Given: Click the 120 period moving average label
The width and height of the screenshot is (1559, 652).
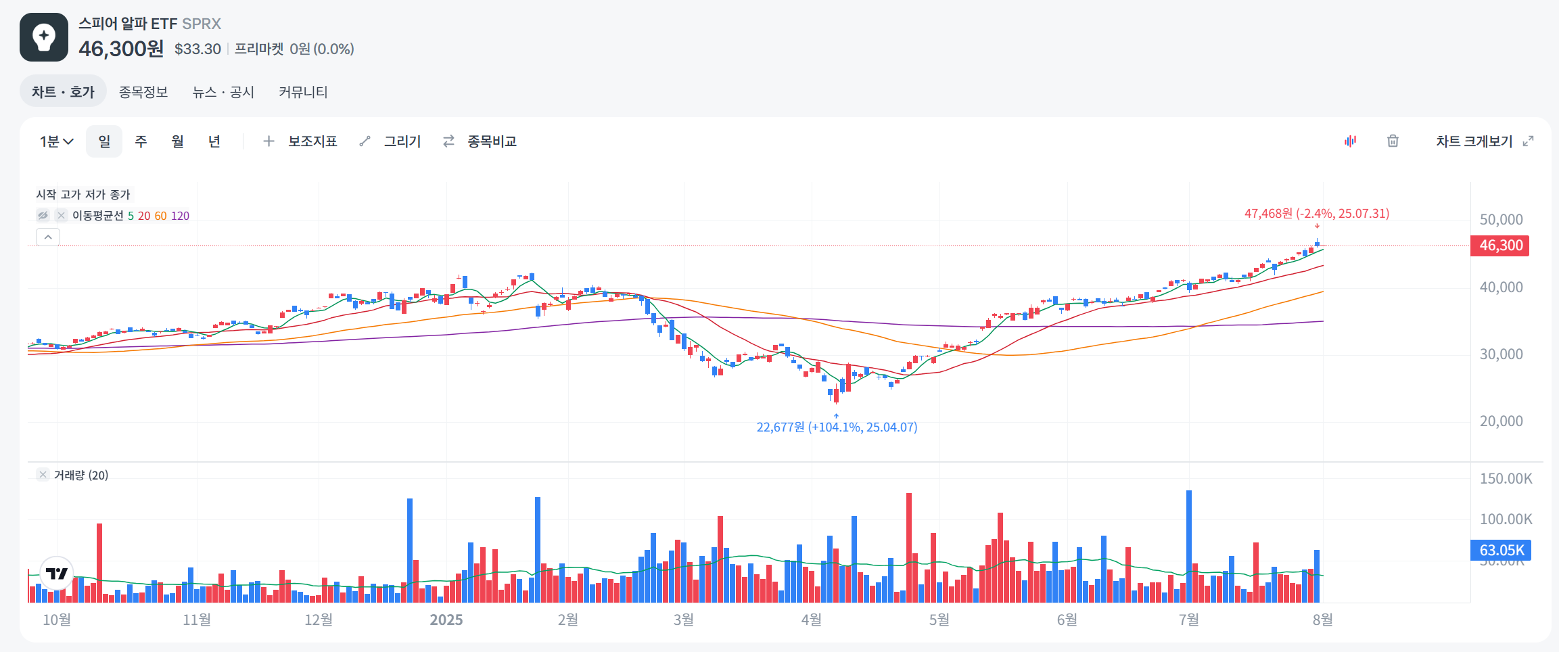Looking at the screenshot, I should tap(180, 216).
